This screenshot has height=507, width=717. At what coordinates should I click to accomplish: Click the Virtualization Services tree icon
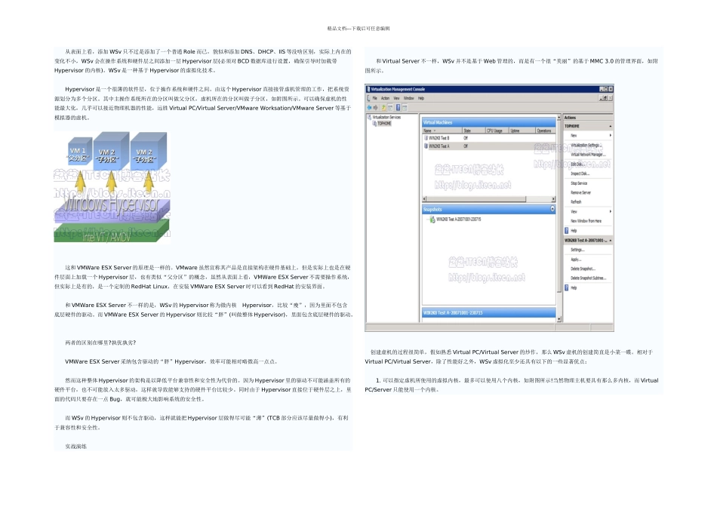[370, 117]
